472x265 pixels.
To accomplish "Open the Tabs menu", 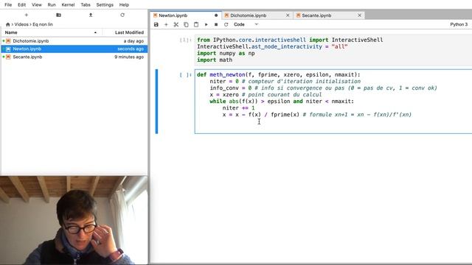I will (x=86, y=5).
